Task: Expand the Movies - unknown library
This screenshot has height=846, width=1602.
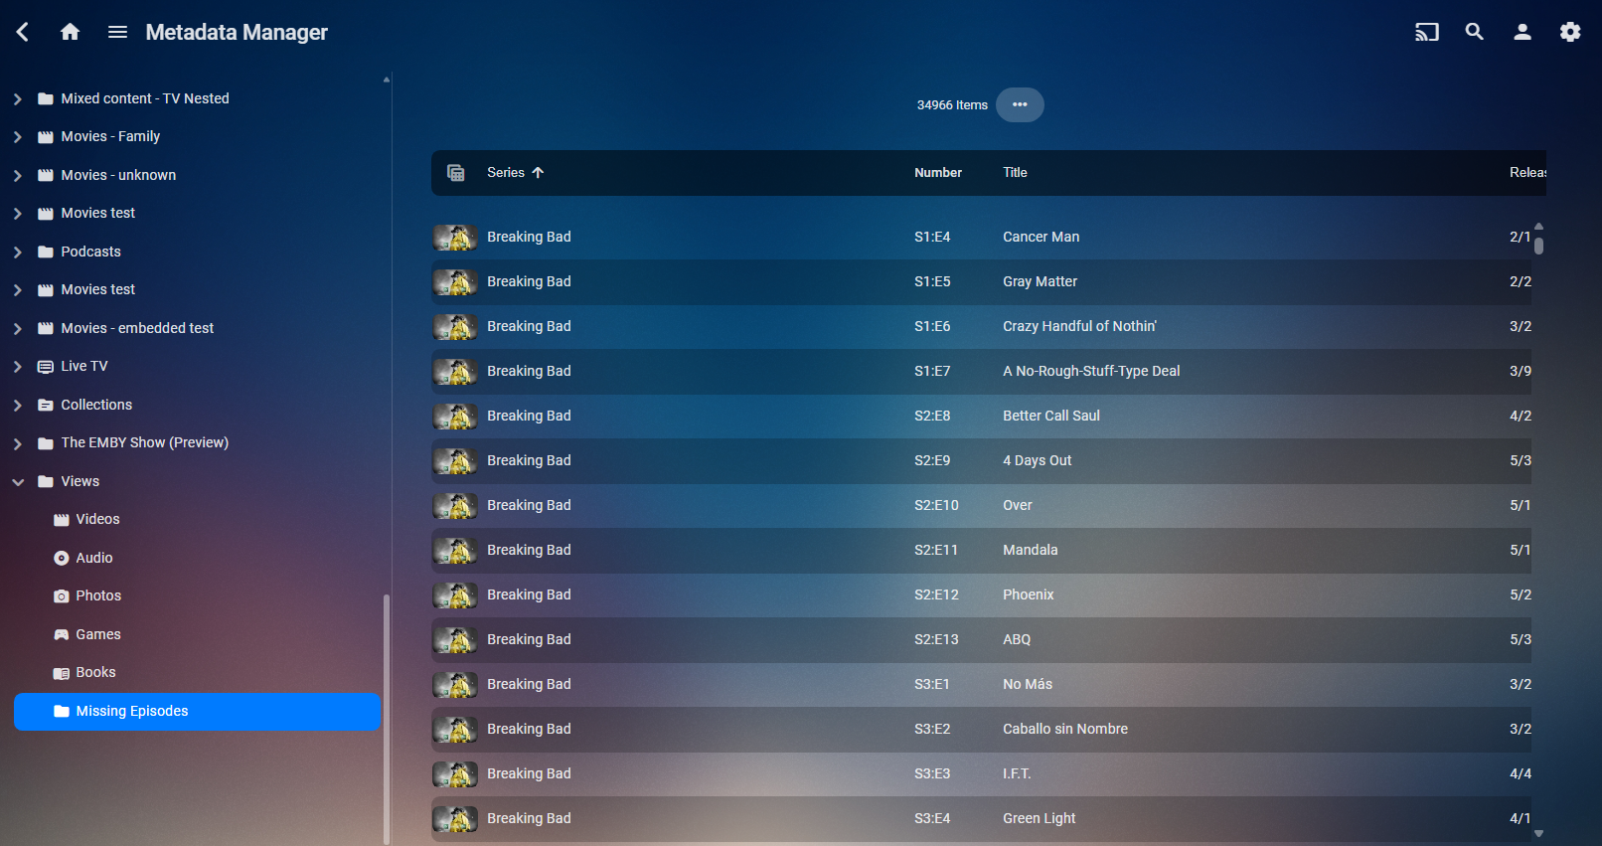Action: pyautogui.click(x=18, y=175)
